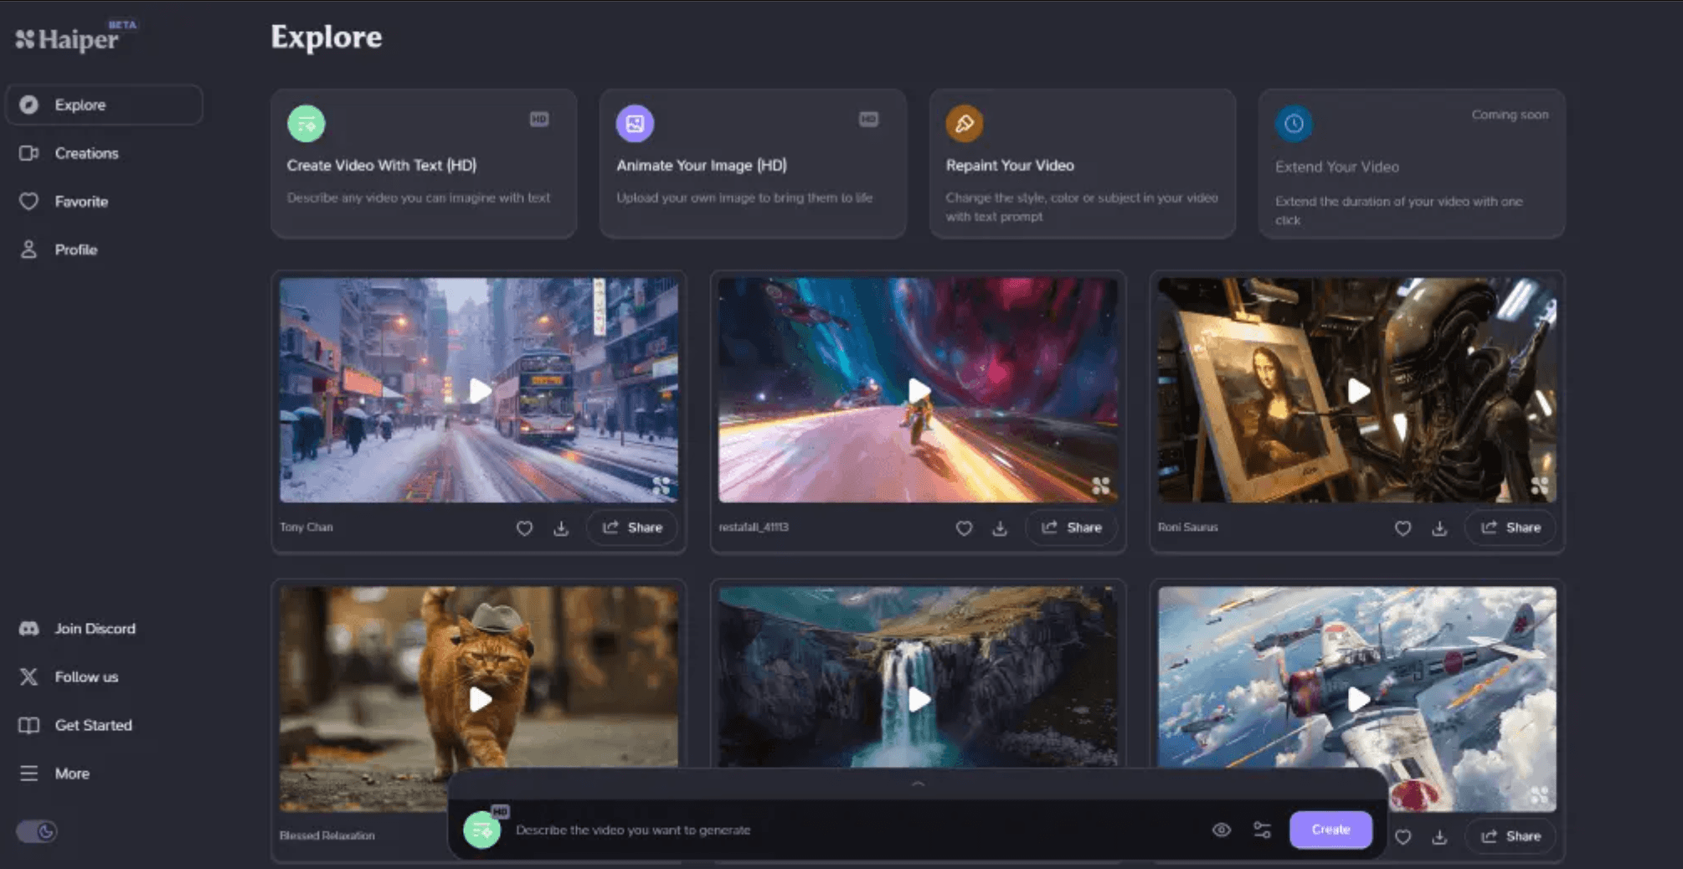Open Profile in the sidebar

(x=75, y=249)
